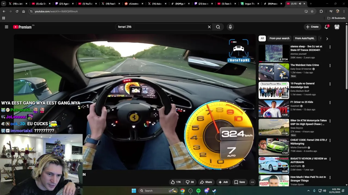The height and width of the screenshot is (195, 348).
Task: Show hidden system tray icons
Action: click(x=308, y=191)
